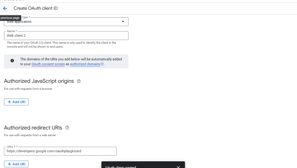The height and width of the screenshot is (168, 297).
Task: Focus the Name field containing Web client 2
Action: click(x=66, y=35)
